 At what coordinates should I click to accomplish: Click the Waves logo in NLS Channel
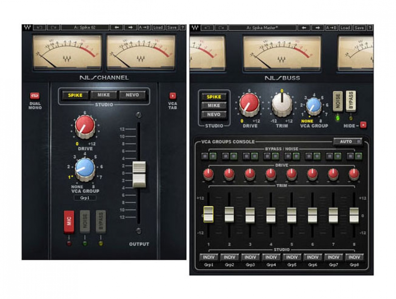tap(27, 27)
